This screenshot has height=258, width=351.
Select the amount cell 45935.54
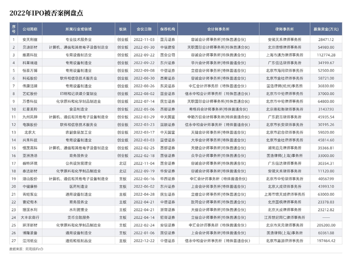click(326, 117)
